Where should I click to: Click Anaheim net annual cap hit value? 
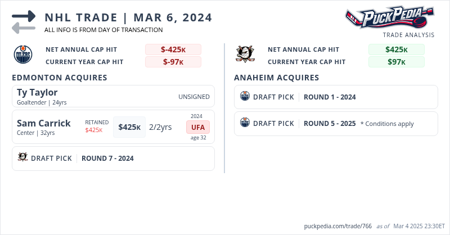pyautogui.click(x=396, y=49)
